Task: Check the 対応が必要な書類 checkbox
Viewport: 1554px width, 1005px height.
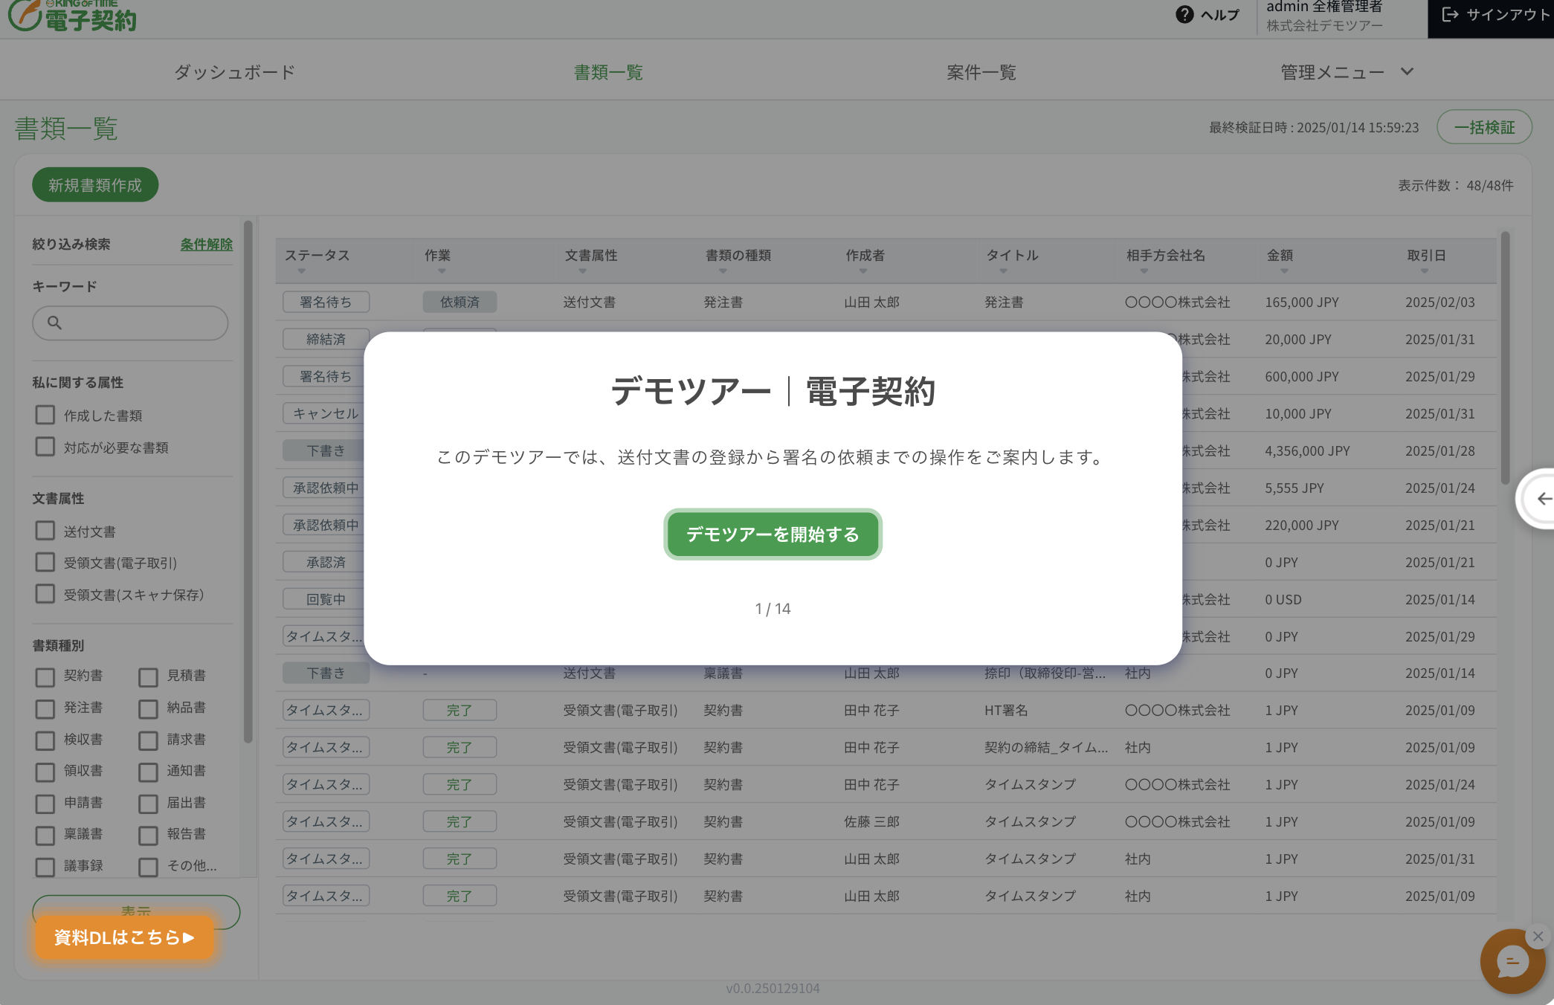Action: click(x=45, y=447)
